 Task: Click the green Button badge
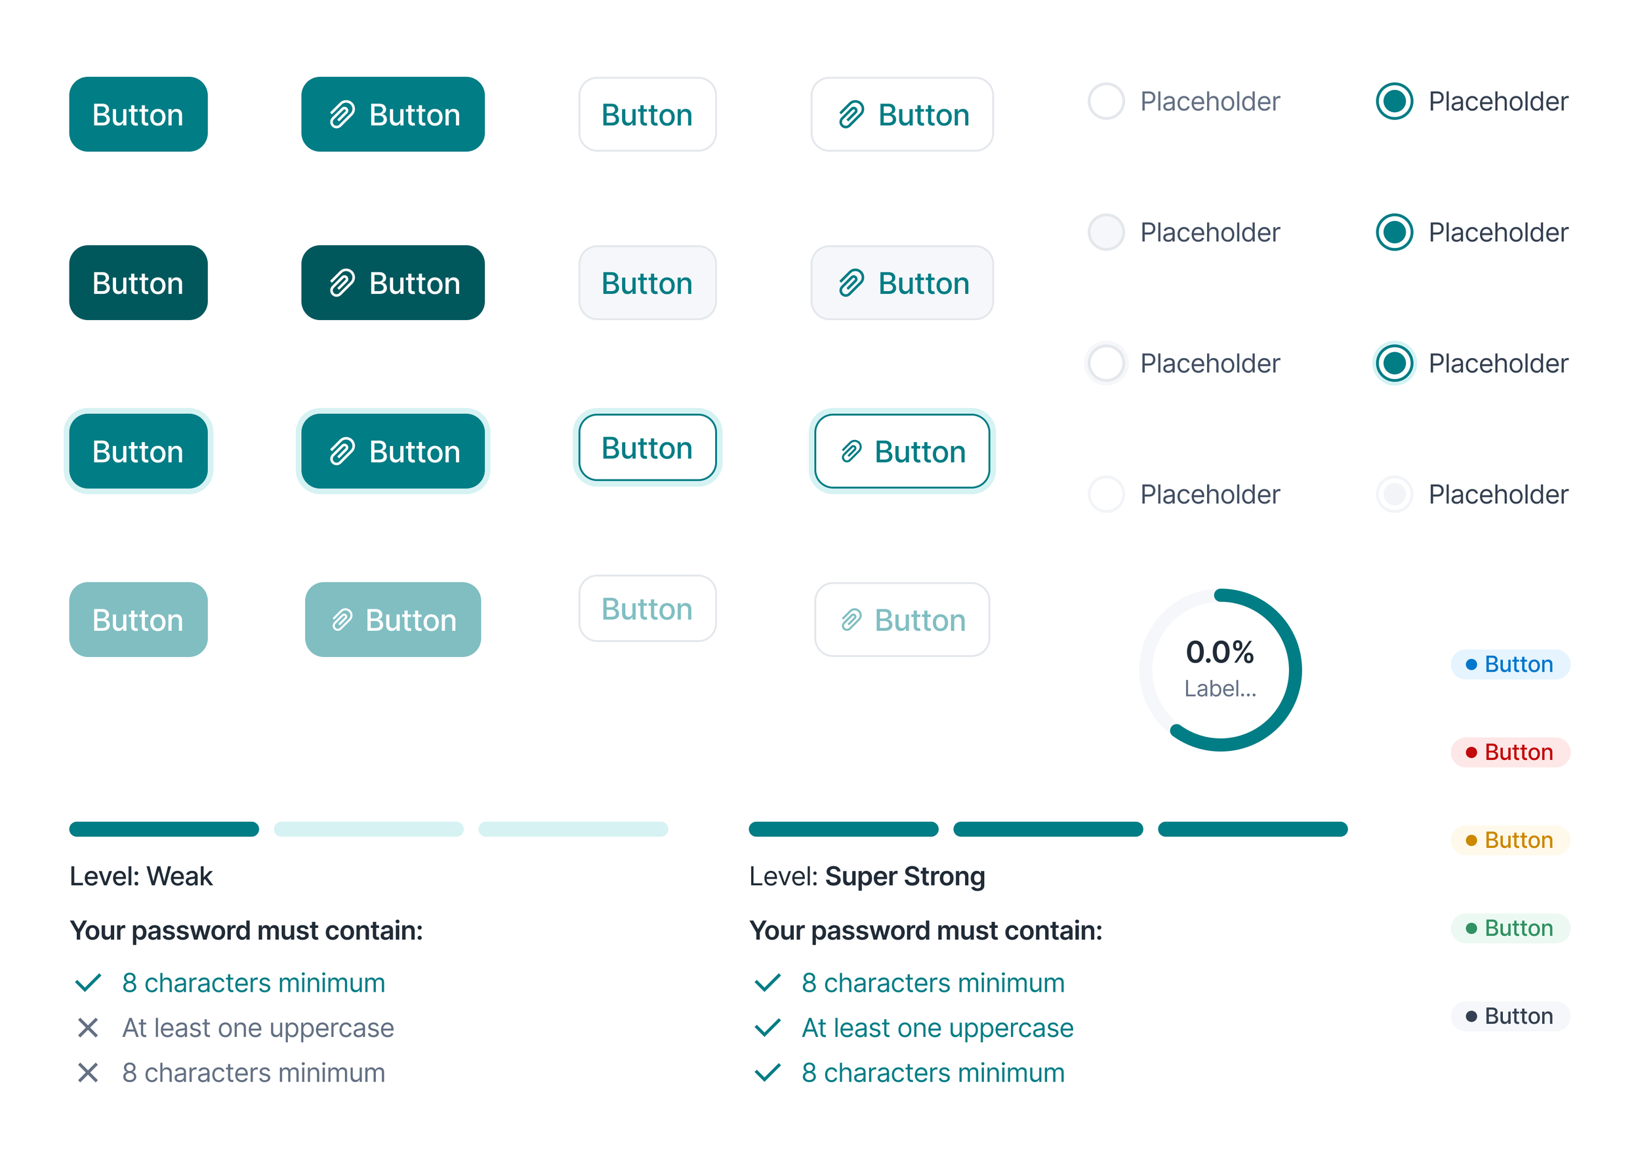coord(1510,929)
